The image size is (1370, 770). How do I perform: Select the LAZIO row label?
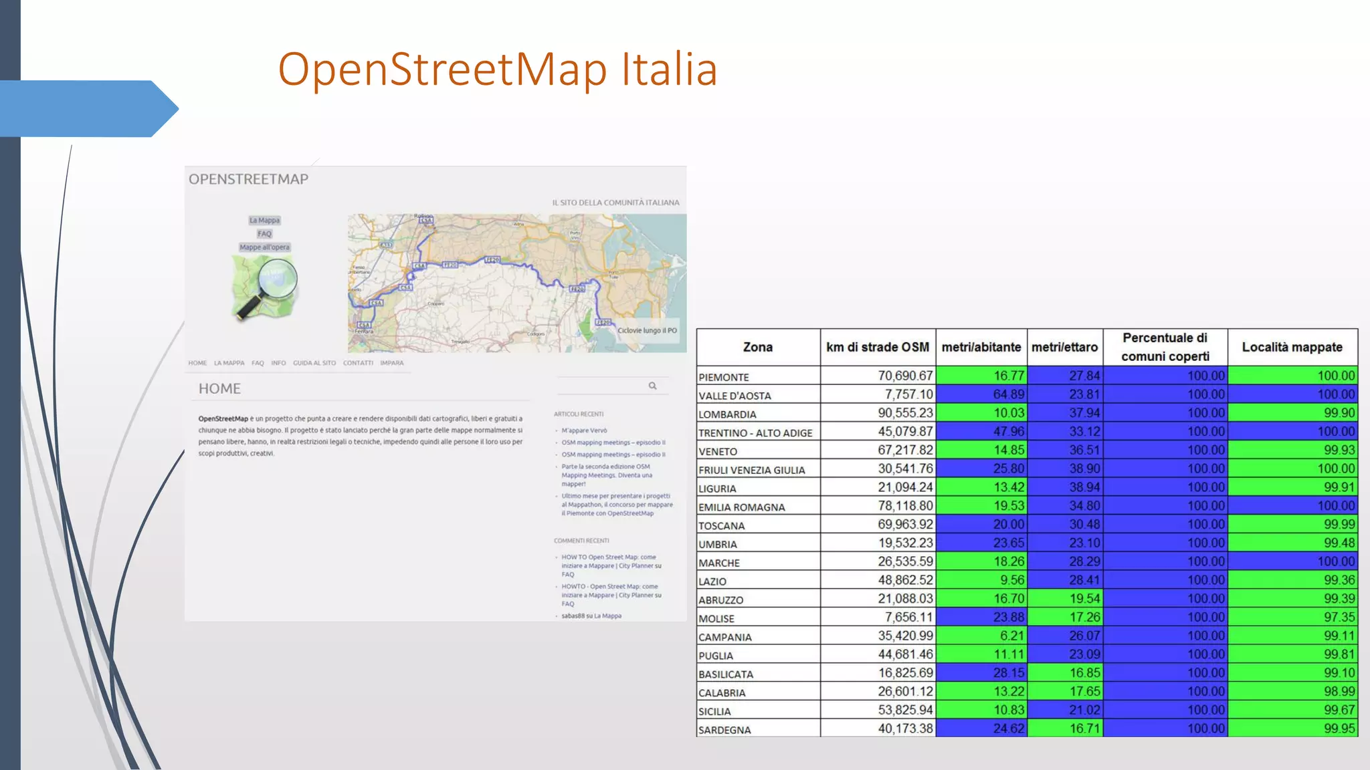click(x=712, y=582)
